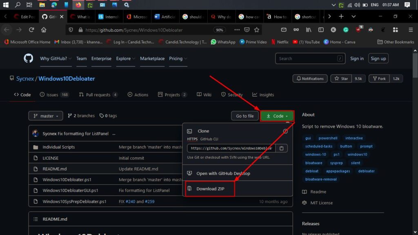The width and height of the screenshot is (418, 235).
Task: Toggle the green Code dropdown button
Action: tap(277, 116)
